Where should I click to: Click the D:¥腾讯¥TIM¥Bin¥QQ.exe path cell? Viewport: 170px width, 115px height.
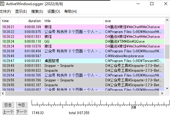pyautogui.click(x=125, y=41)
